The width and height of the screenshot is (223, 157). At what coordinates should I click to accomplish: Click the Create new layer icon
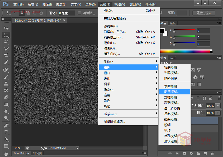[205, 154]
